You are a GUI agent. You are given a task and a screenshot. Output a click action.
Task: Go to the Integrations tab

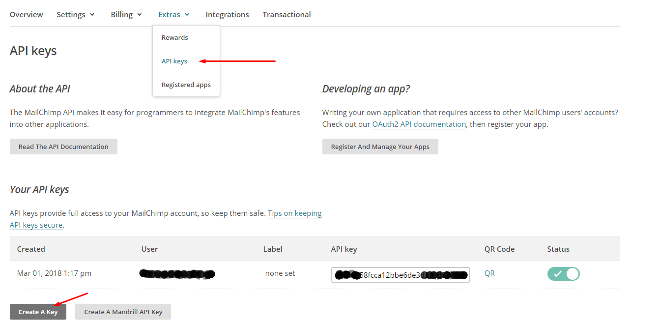coord(227,15)
